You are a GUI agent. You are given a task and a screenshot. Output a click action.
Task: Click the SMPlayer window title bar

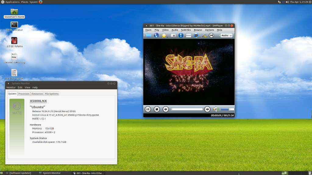pos(189,26)
